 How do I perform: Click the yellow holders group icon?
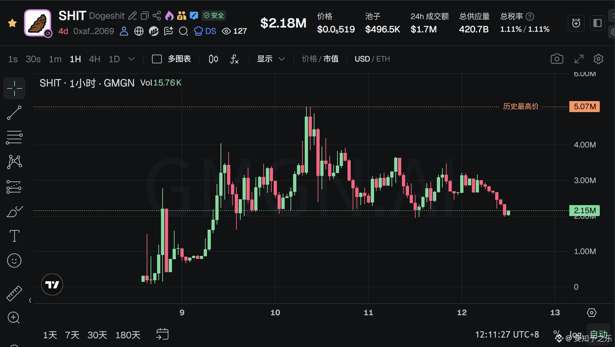coord(182,16)
